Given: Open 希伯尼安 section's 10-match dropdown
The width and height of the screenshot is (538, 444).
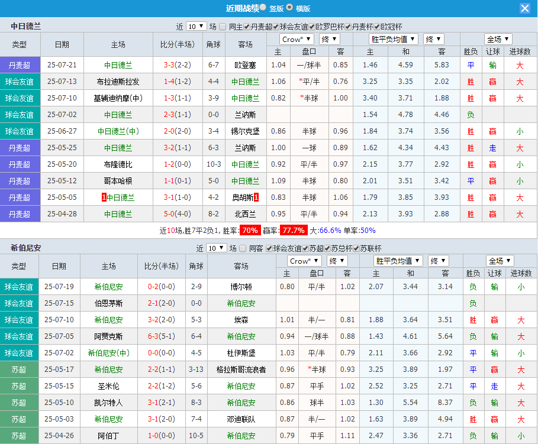Looking at the screenshot, I should (x=216, y=248).
